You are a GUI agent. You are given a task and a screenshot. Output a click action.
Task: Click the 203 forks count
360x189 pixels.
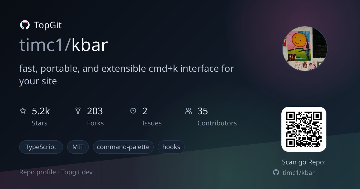(x=95, y=111)
